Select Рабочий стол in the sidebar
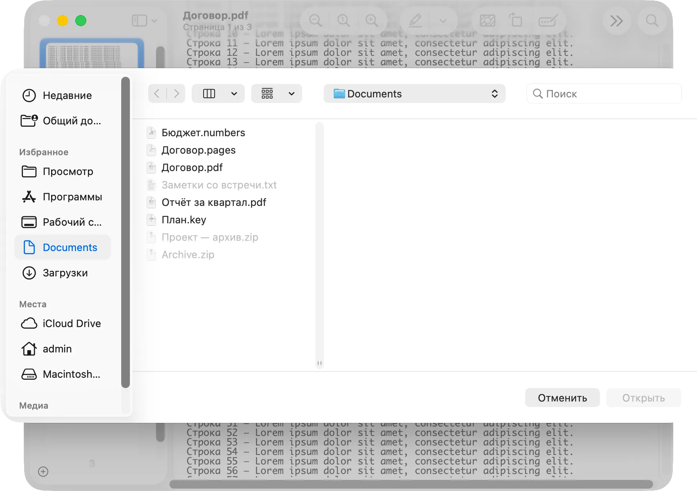The width and height of the screenshot is (697, 491). coord(63,222)
